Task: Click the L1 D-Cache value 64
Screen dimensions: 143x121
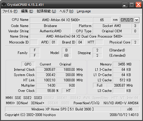Action: pyautogui.click(x=119, y=75)
